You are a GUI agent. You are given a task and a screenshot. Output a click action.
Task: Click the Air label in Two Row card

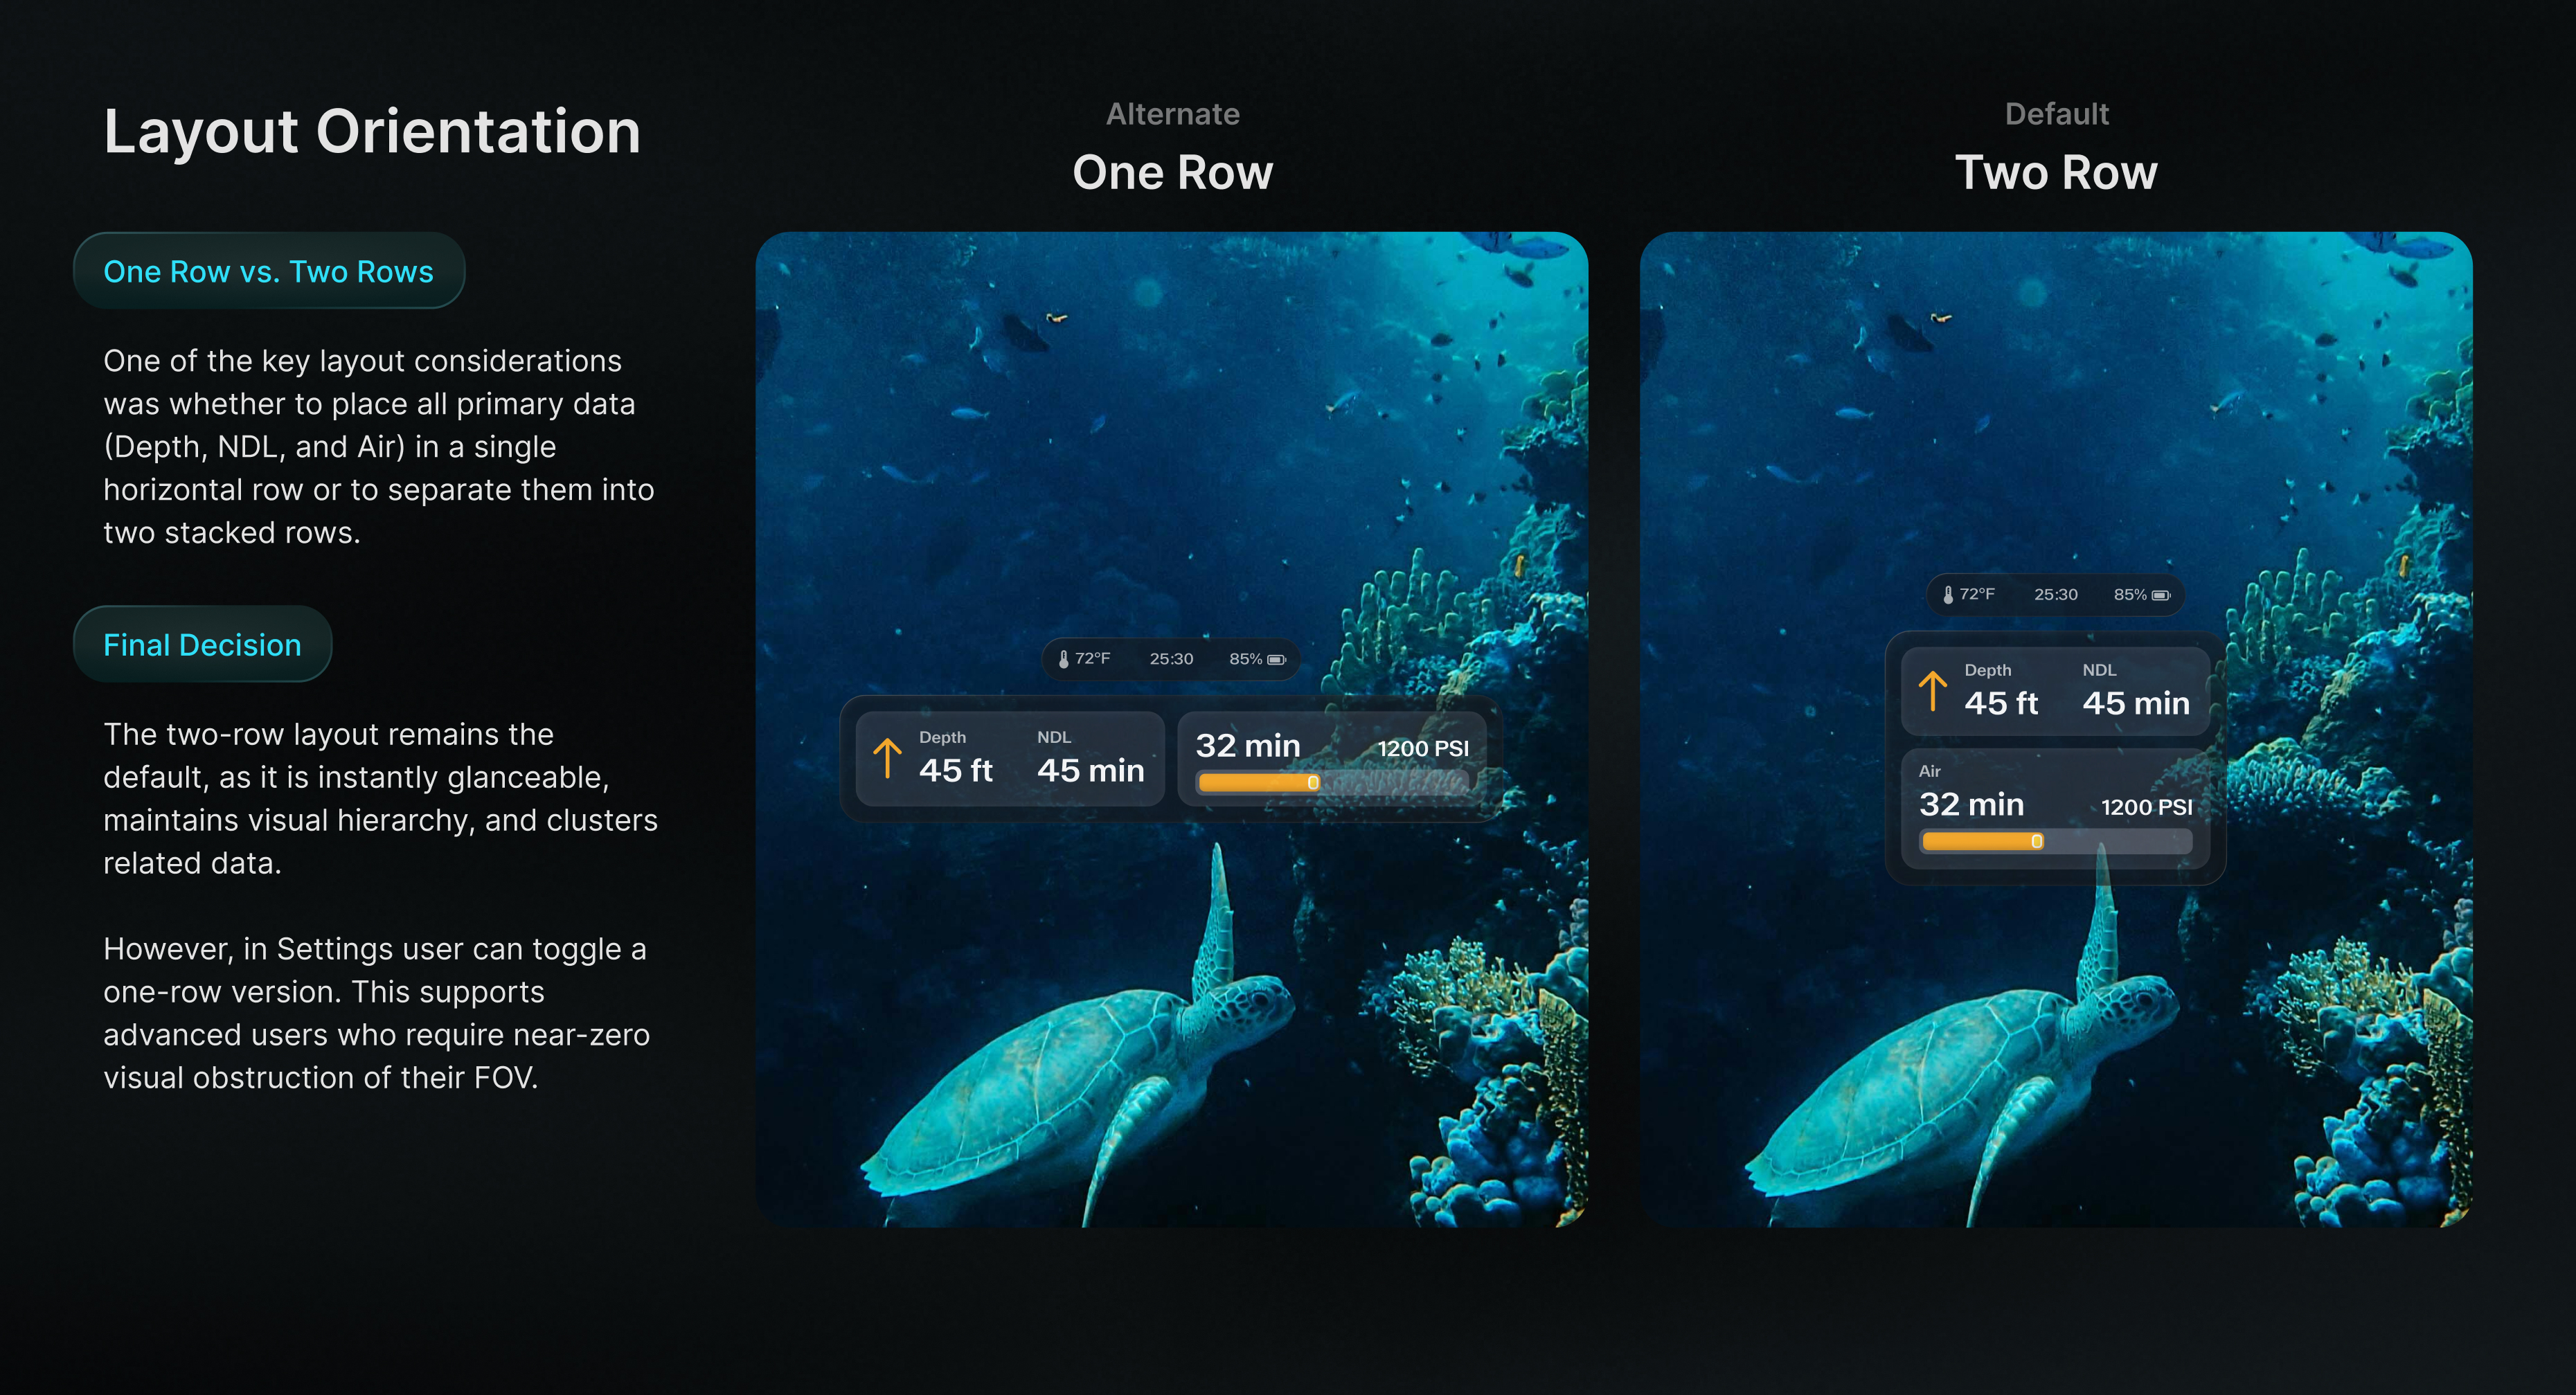[1929, 771]
